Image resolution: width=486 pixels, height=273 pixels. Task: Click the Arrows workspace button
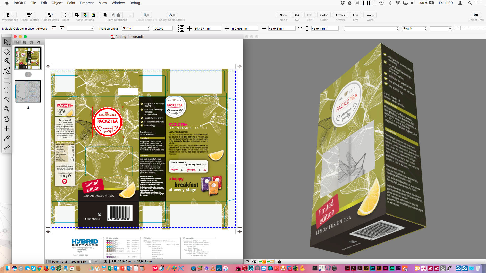click(340, 15)
